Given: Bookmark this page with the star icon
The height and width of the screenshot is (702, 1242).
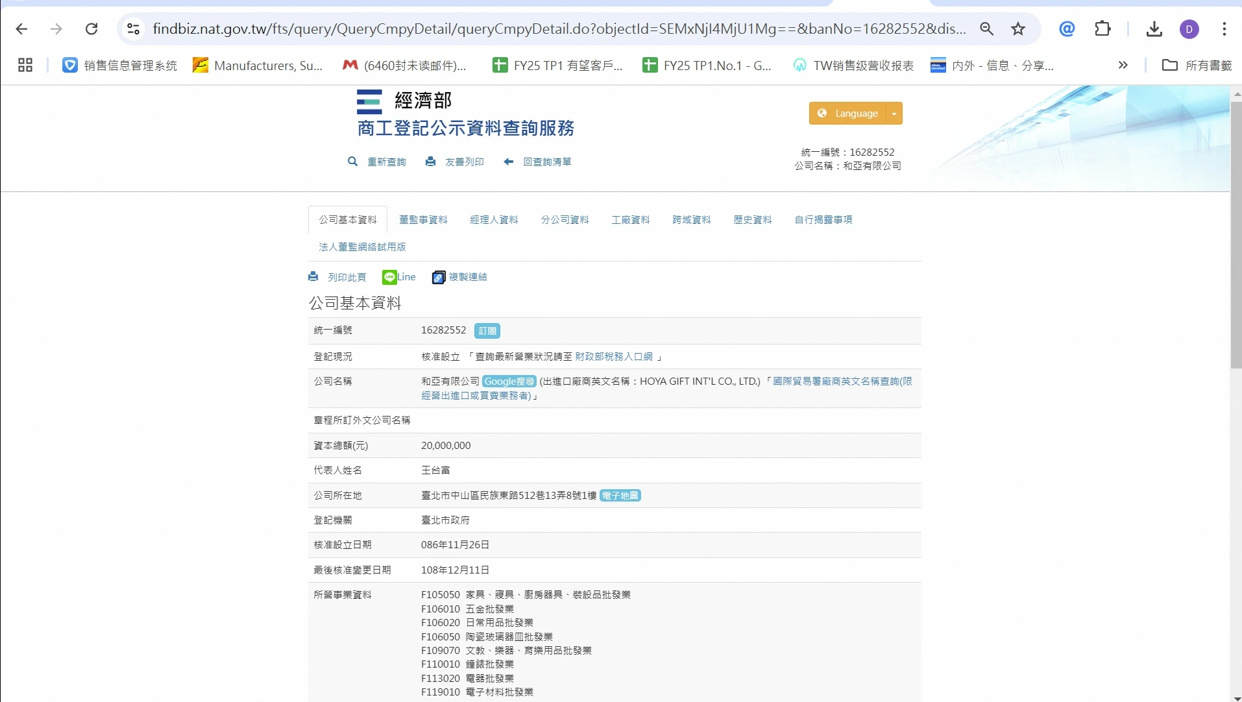Looking at the screenshot, I should [x=1018, y=29].
